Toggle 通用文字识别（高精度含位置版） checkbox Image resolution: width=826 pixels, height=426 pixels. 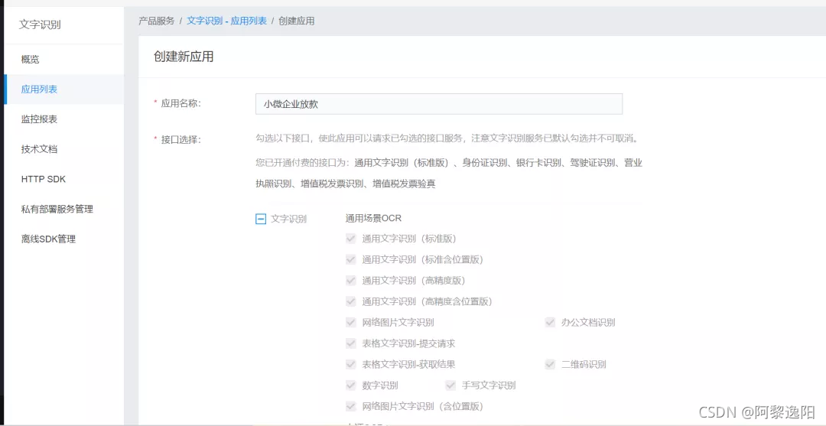[351, 302]
